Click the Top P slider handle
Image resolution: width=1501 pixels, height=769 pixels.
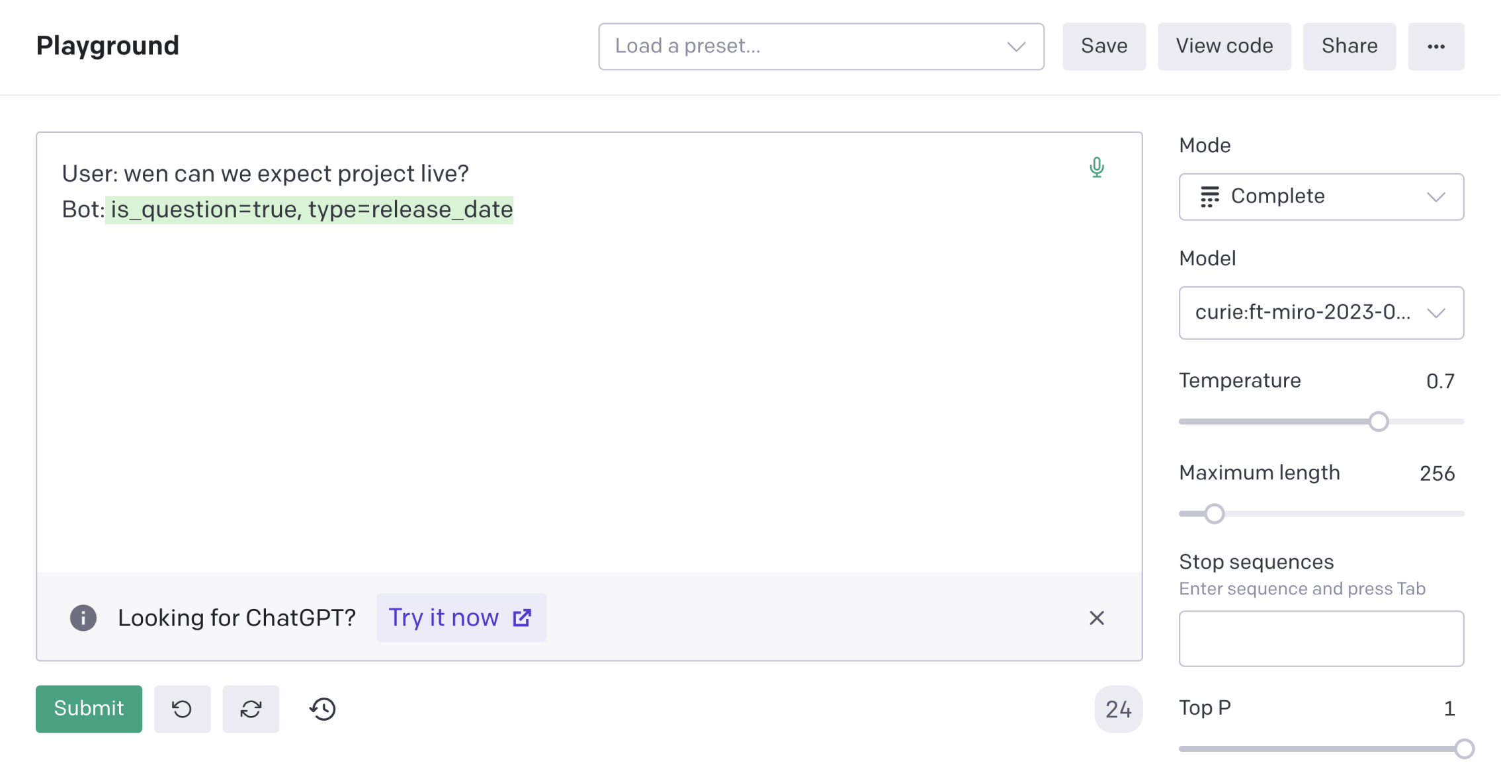1464,749
